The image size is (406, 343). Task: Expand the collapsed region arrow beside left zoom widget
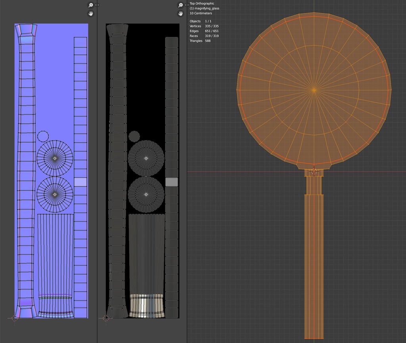point(96,5)
